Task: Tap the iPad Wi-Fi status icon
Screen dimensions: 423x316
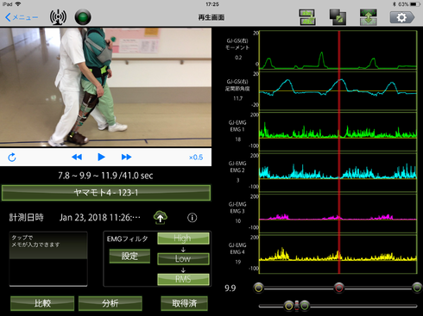Action: (x=18, y=4)
